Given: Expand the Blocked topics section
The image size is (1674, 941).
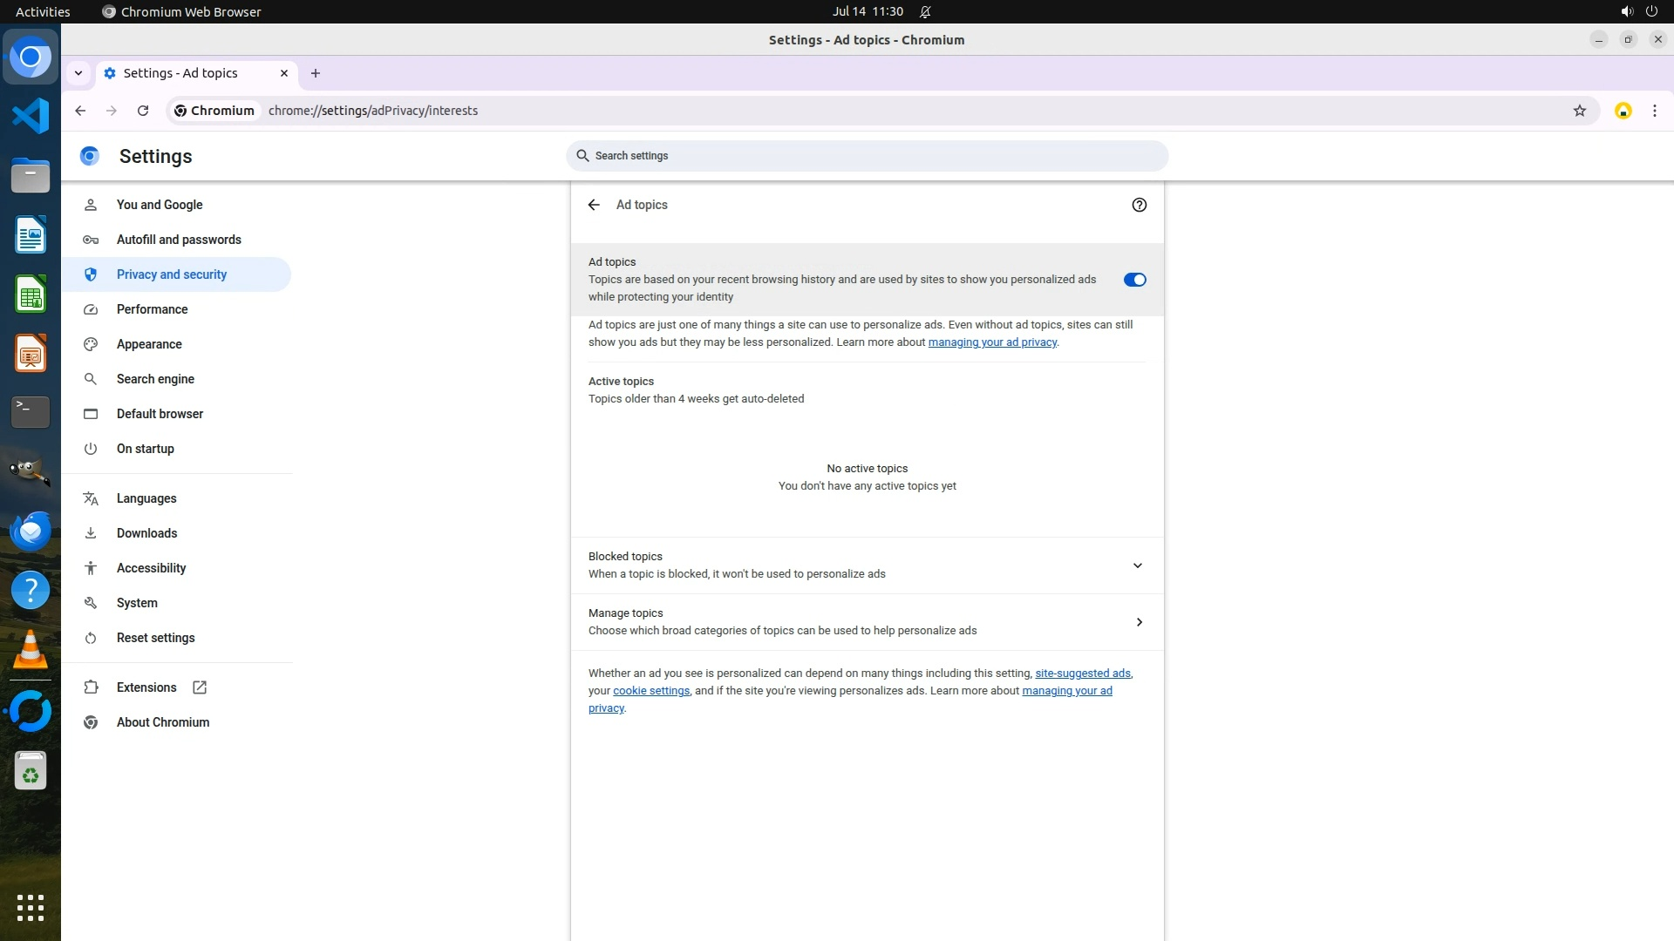Looking at the screenshot, I should point(1137,565).
